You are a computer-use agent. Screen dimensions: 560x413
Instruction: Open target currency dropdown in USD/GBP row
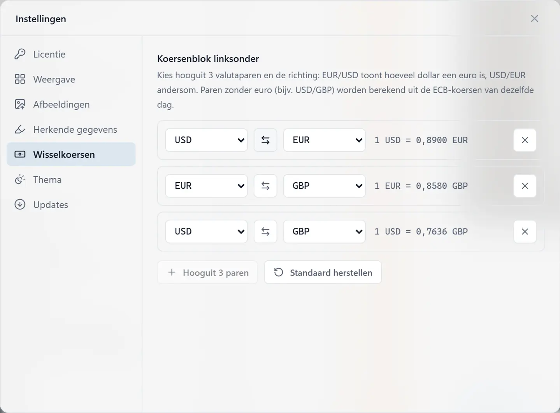click(324, 232)
